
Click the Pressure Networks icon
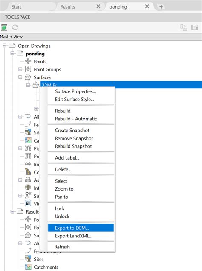(x=28, y=156)
